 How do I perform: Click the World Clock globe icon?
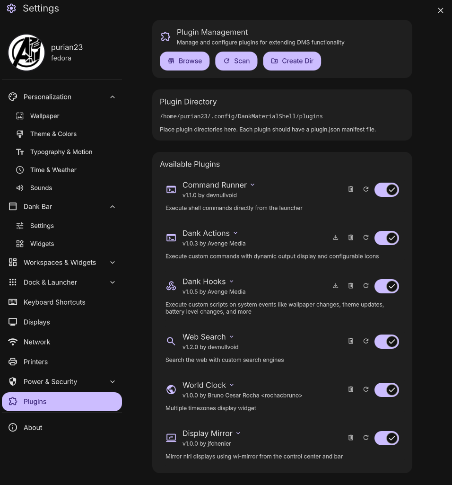[x=171, y=389]
